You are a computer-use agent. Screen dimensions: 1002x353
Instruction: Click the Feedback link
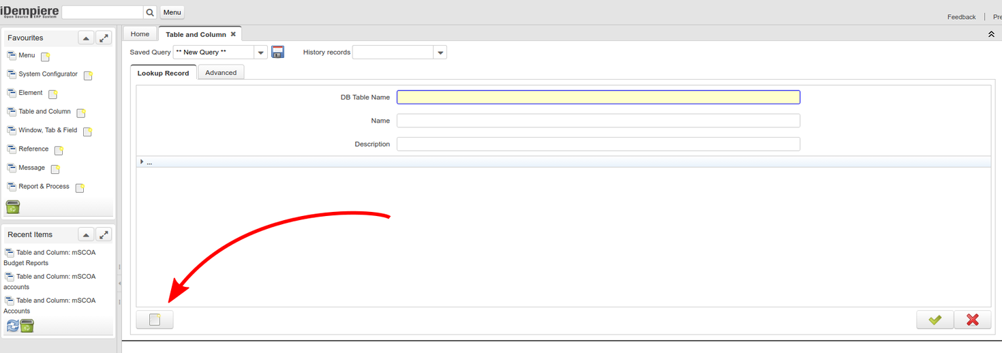(x=961, y=17)
